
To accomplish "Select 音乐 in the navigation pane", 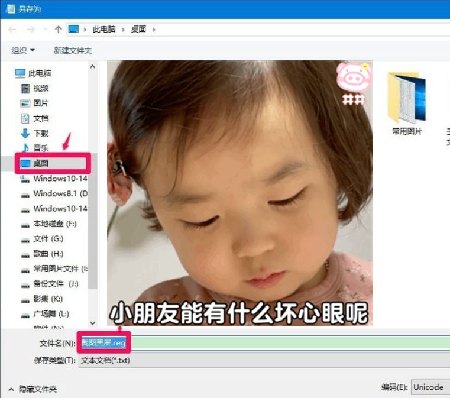I will 41,148.
